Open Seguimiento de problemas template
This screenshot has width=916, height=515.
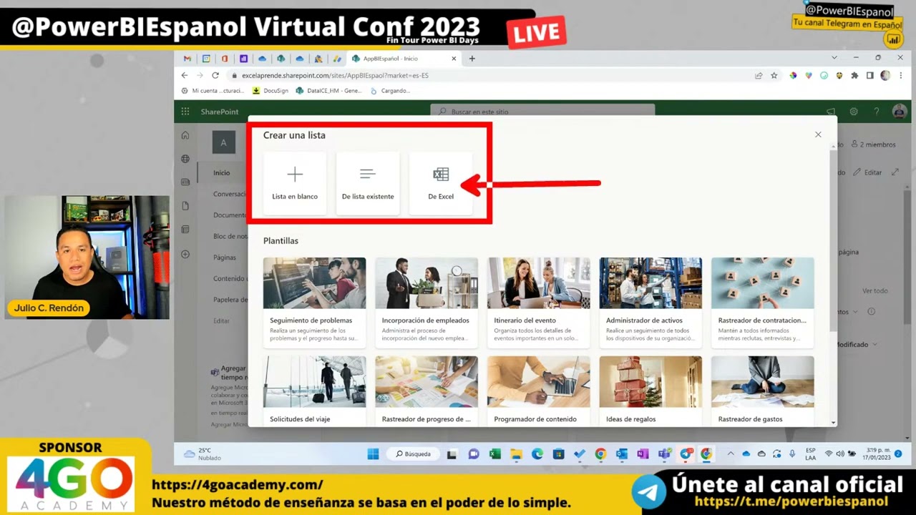pos(314,303)
